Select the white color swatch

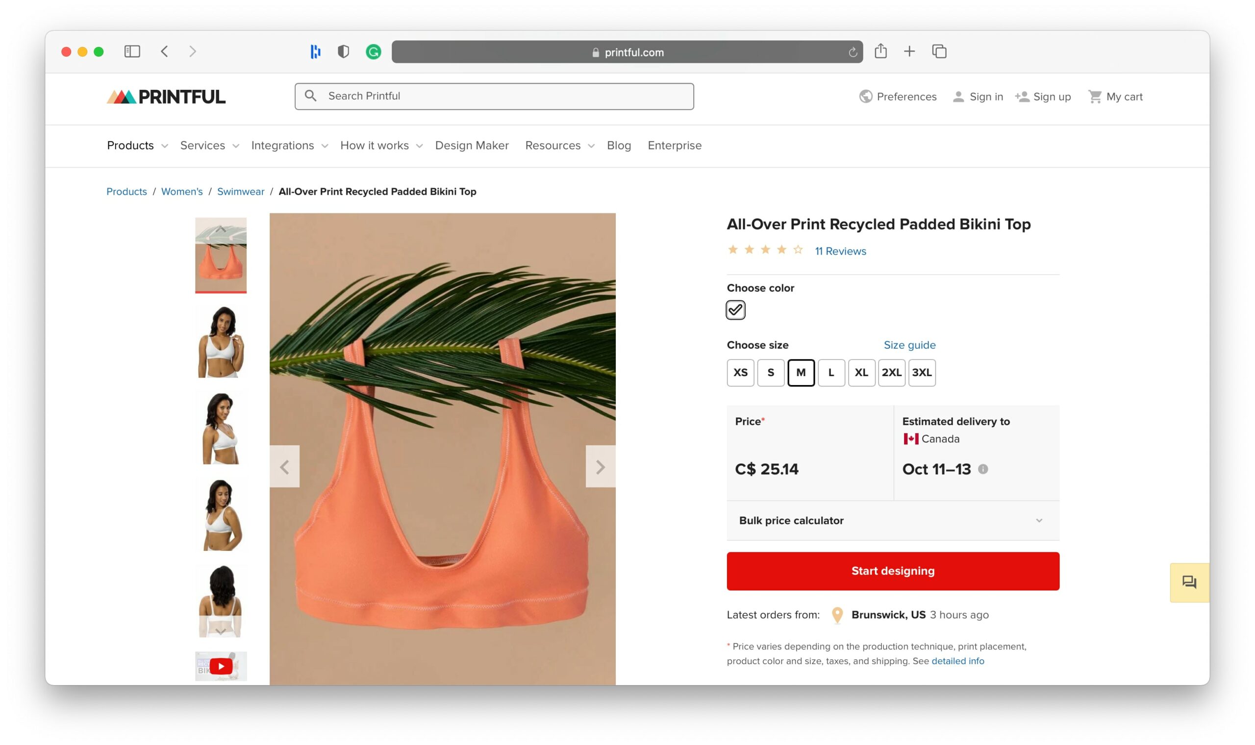(735, 310)
